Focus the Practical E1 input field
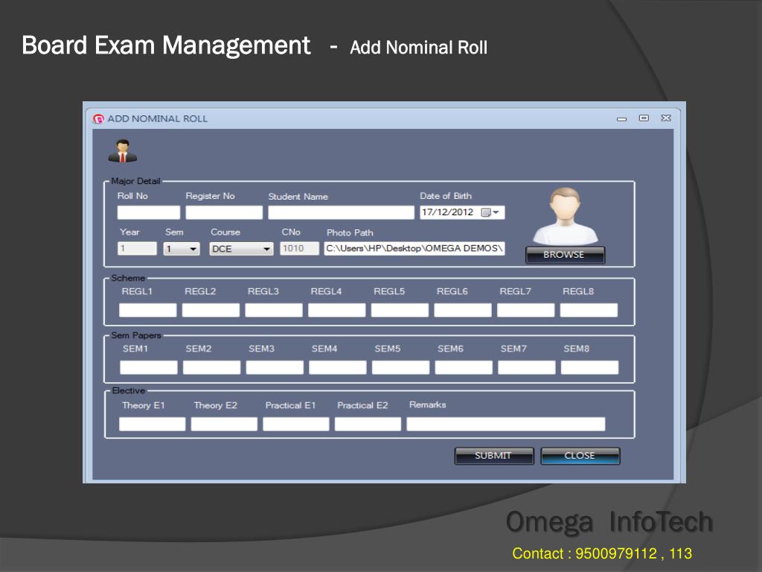 point(296,424)
